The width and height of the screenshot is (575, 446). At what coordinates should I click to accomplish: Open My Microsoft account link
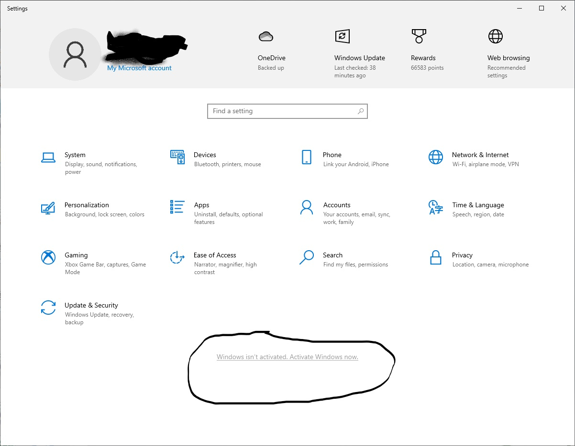pos(139,68)
